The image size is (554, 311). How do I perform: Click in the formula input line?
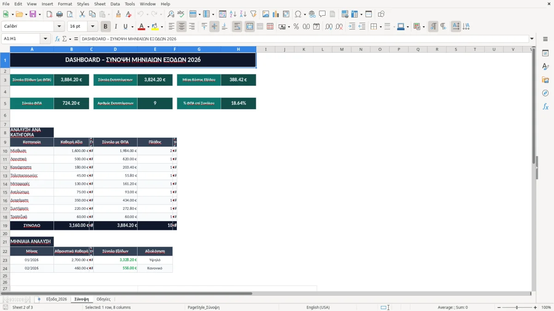click(304, 39)
